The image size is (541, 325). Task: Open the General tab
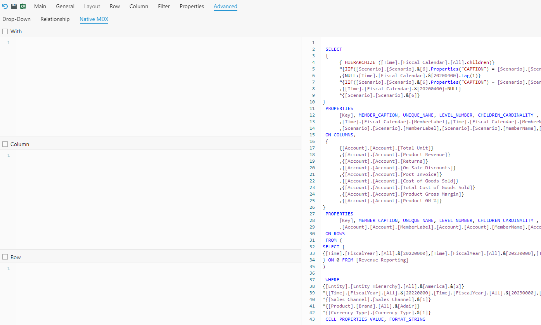(x=65, y=6)
